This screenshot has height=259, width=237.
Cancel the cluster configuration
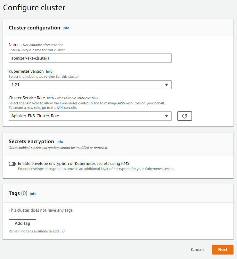click(x=197, y=250)
